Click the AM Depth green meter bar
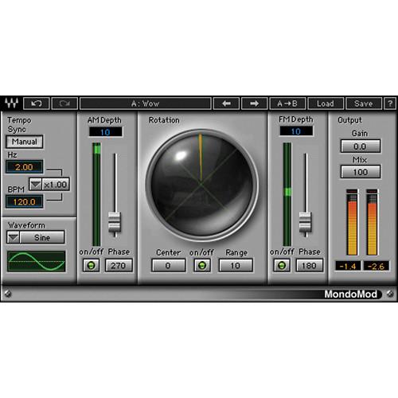Screen dimensions: 398x398 click(96, 194)
